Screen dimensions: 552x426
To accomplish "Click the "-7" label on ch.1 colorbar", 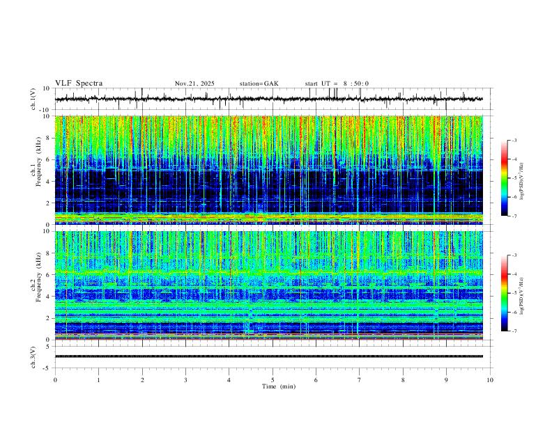I will (514, 216).
